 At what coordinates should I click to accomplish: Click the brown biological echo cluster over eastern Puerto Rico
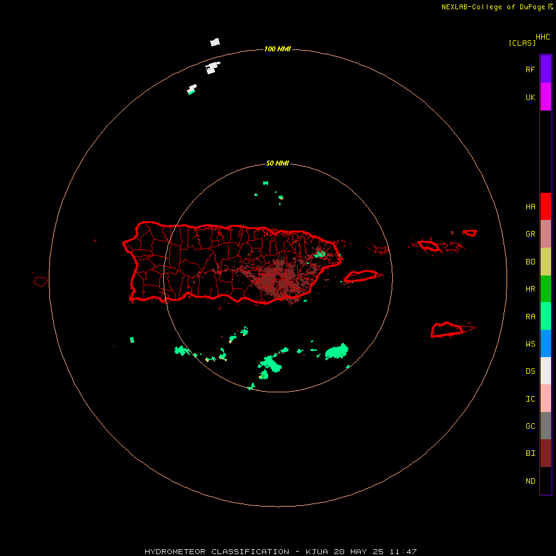[279, 279]
